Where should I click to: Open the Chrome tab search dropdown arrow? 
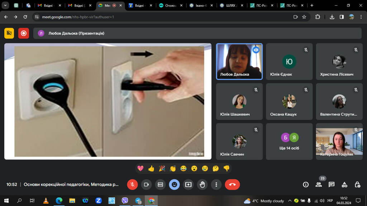pyautogui.click(x=6, y=5)
